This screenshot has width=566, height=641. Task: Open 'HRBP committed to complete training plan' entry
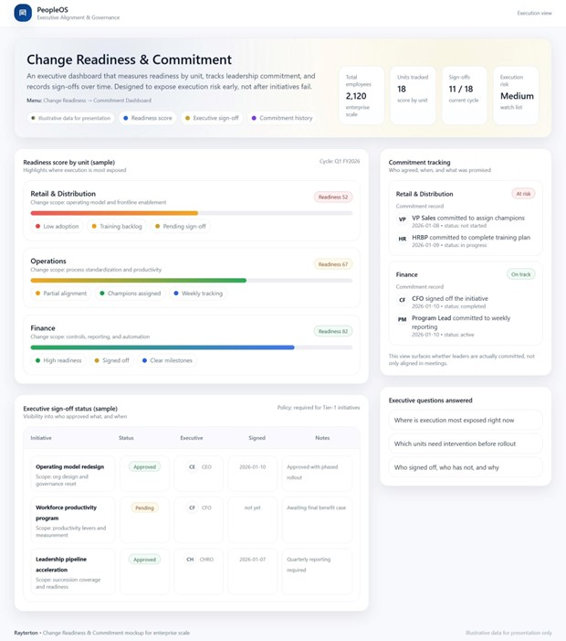pos(466,240)
